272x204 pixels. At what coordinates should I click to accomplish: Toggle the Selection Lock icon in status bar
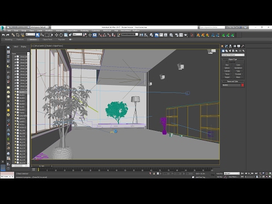pyautogui.click(x=154, y=173)
